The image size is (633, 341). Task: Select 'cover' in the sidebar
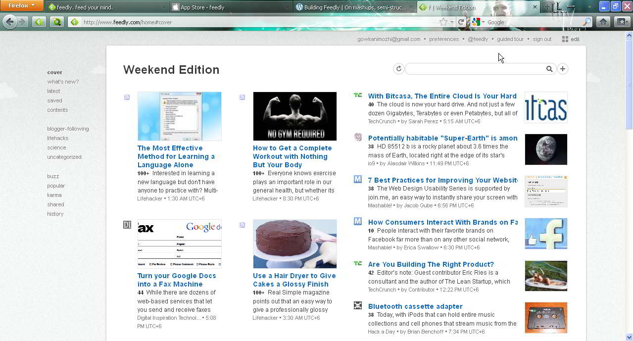[x=54, y=72]
